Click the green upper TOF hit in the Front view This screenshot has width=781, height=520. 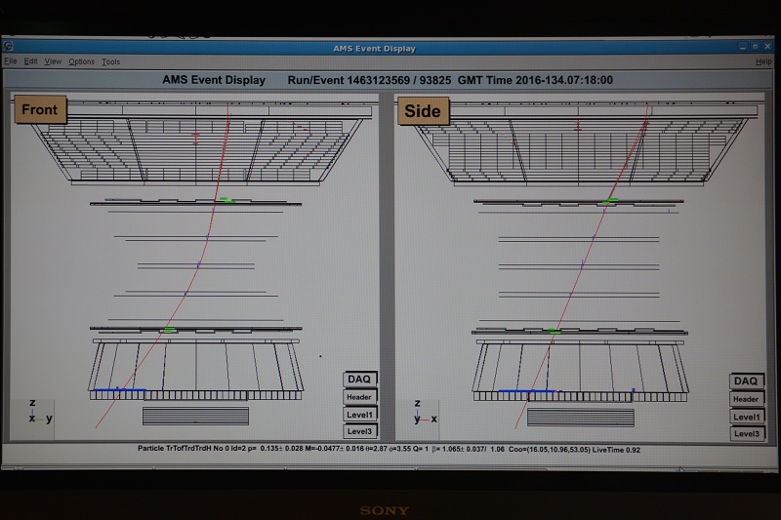click(x=227, y=200)
